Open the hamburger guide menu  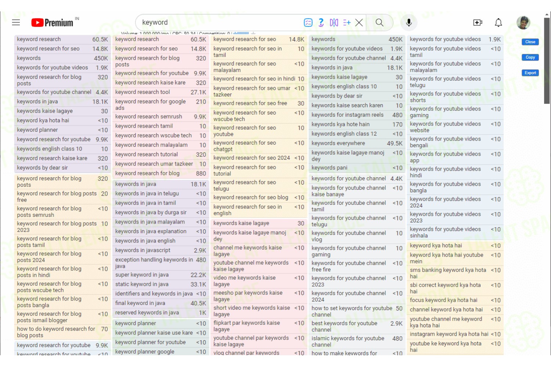coord(16,22)
